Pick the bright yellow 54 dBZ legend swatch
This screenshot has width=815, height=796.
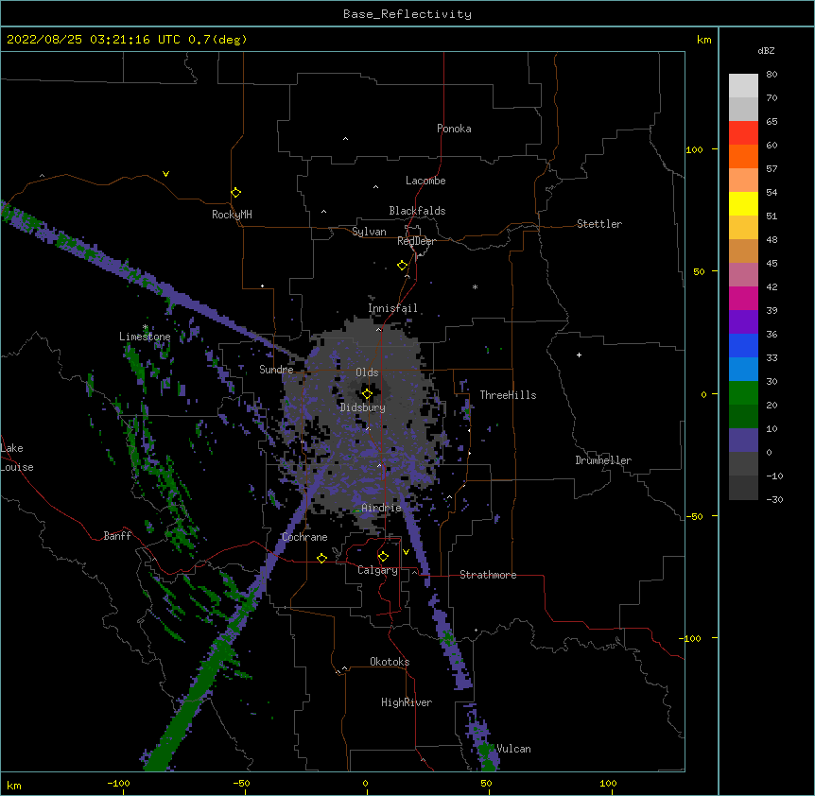coord(743,203)
